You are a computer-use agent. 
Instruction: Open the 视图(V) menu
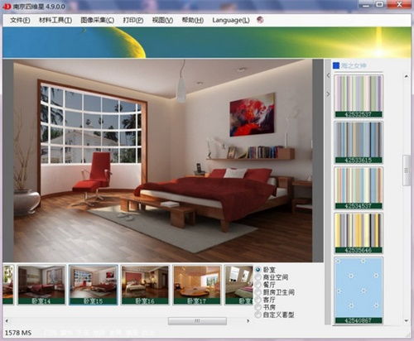(x=162, y=20)
